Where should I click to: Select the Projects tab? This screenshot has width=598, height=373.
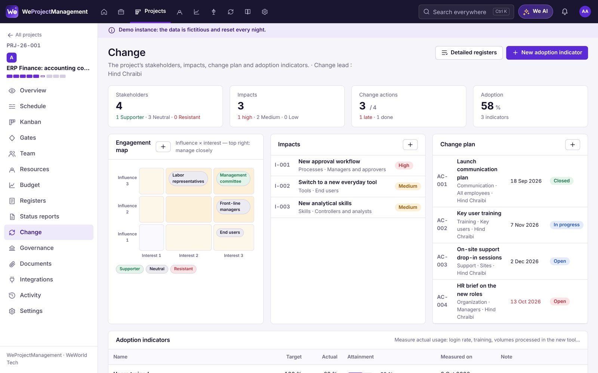point(151,12)
